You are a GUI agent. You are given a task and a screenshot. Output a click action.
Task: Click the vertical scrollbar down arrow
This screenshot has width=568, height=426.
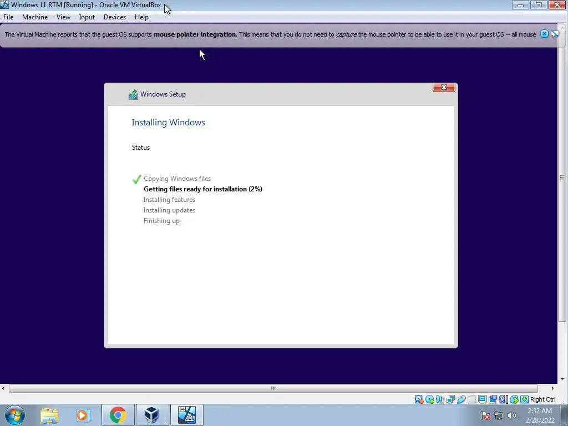tap(562, 379)
